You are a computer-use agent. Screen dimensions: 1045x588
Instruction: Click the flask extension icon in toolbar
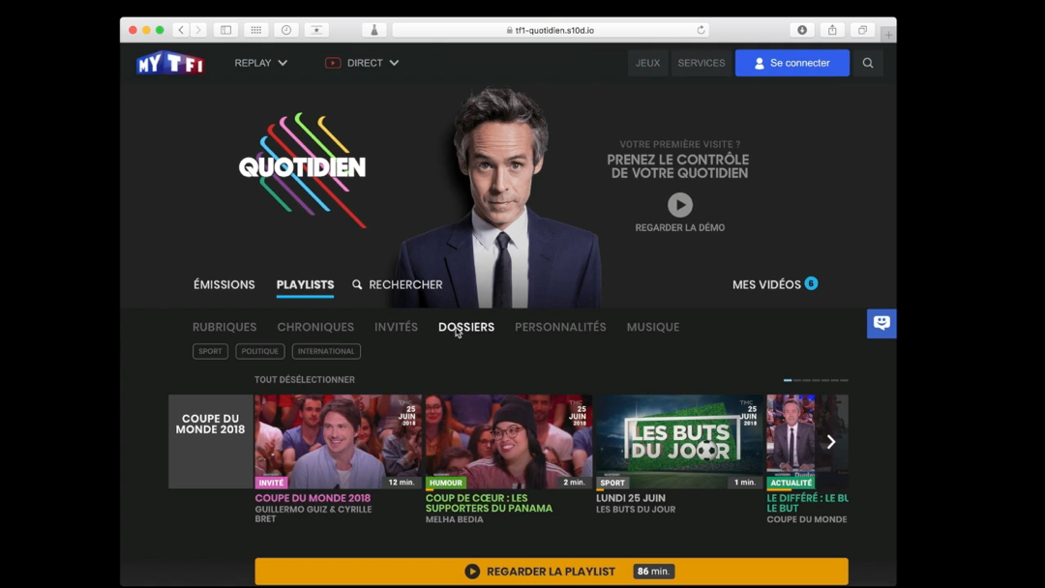[x=373, y=30]
